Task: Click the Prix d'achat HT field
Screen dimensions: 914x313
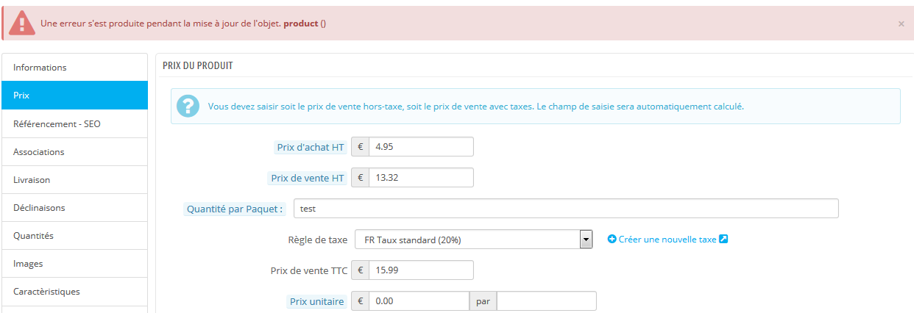Action: point(420,147)
